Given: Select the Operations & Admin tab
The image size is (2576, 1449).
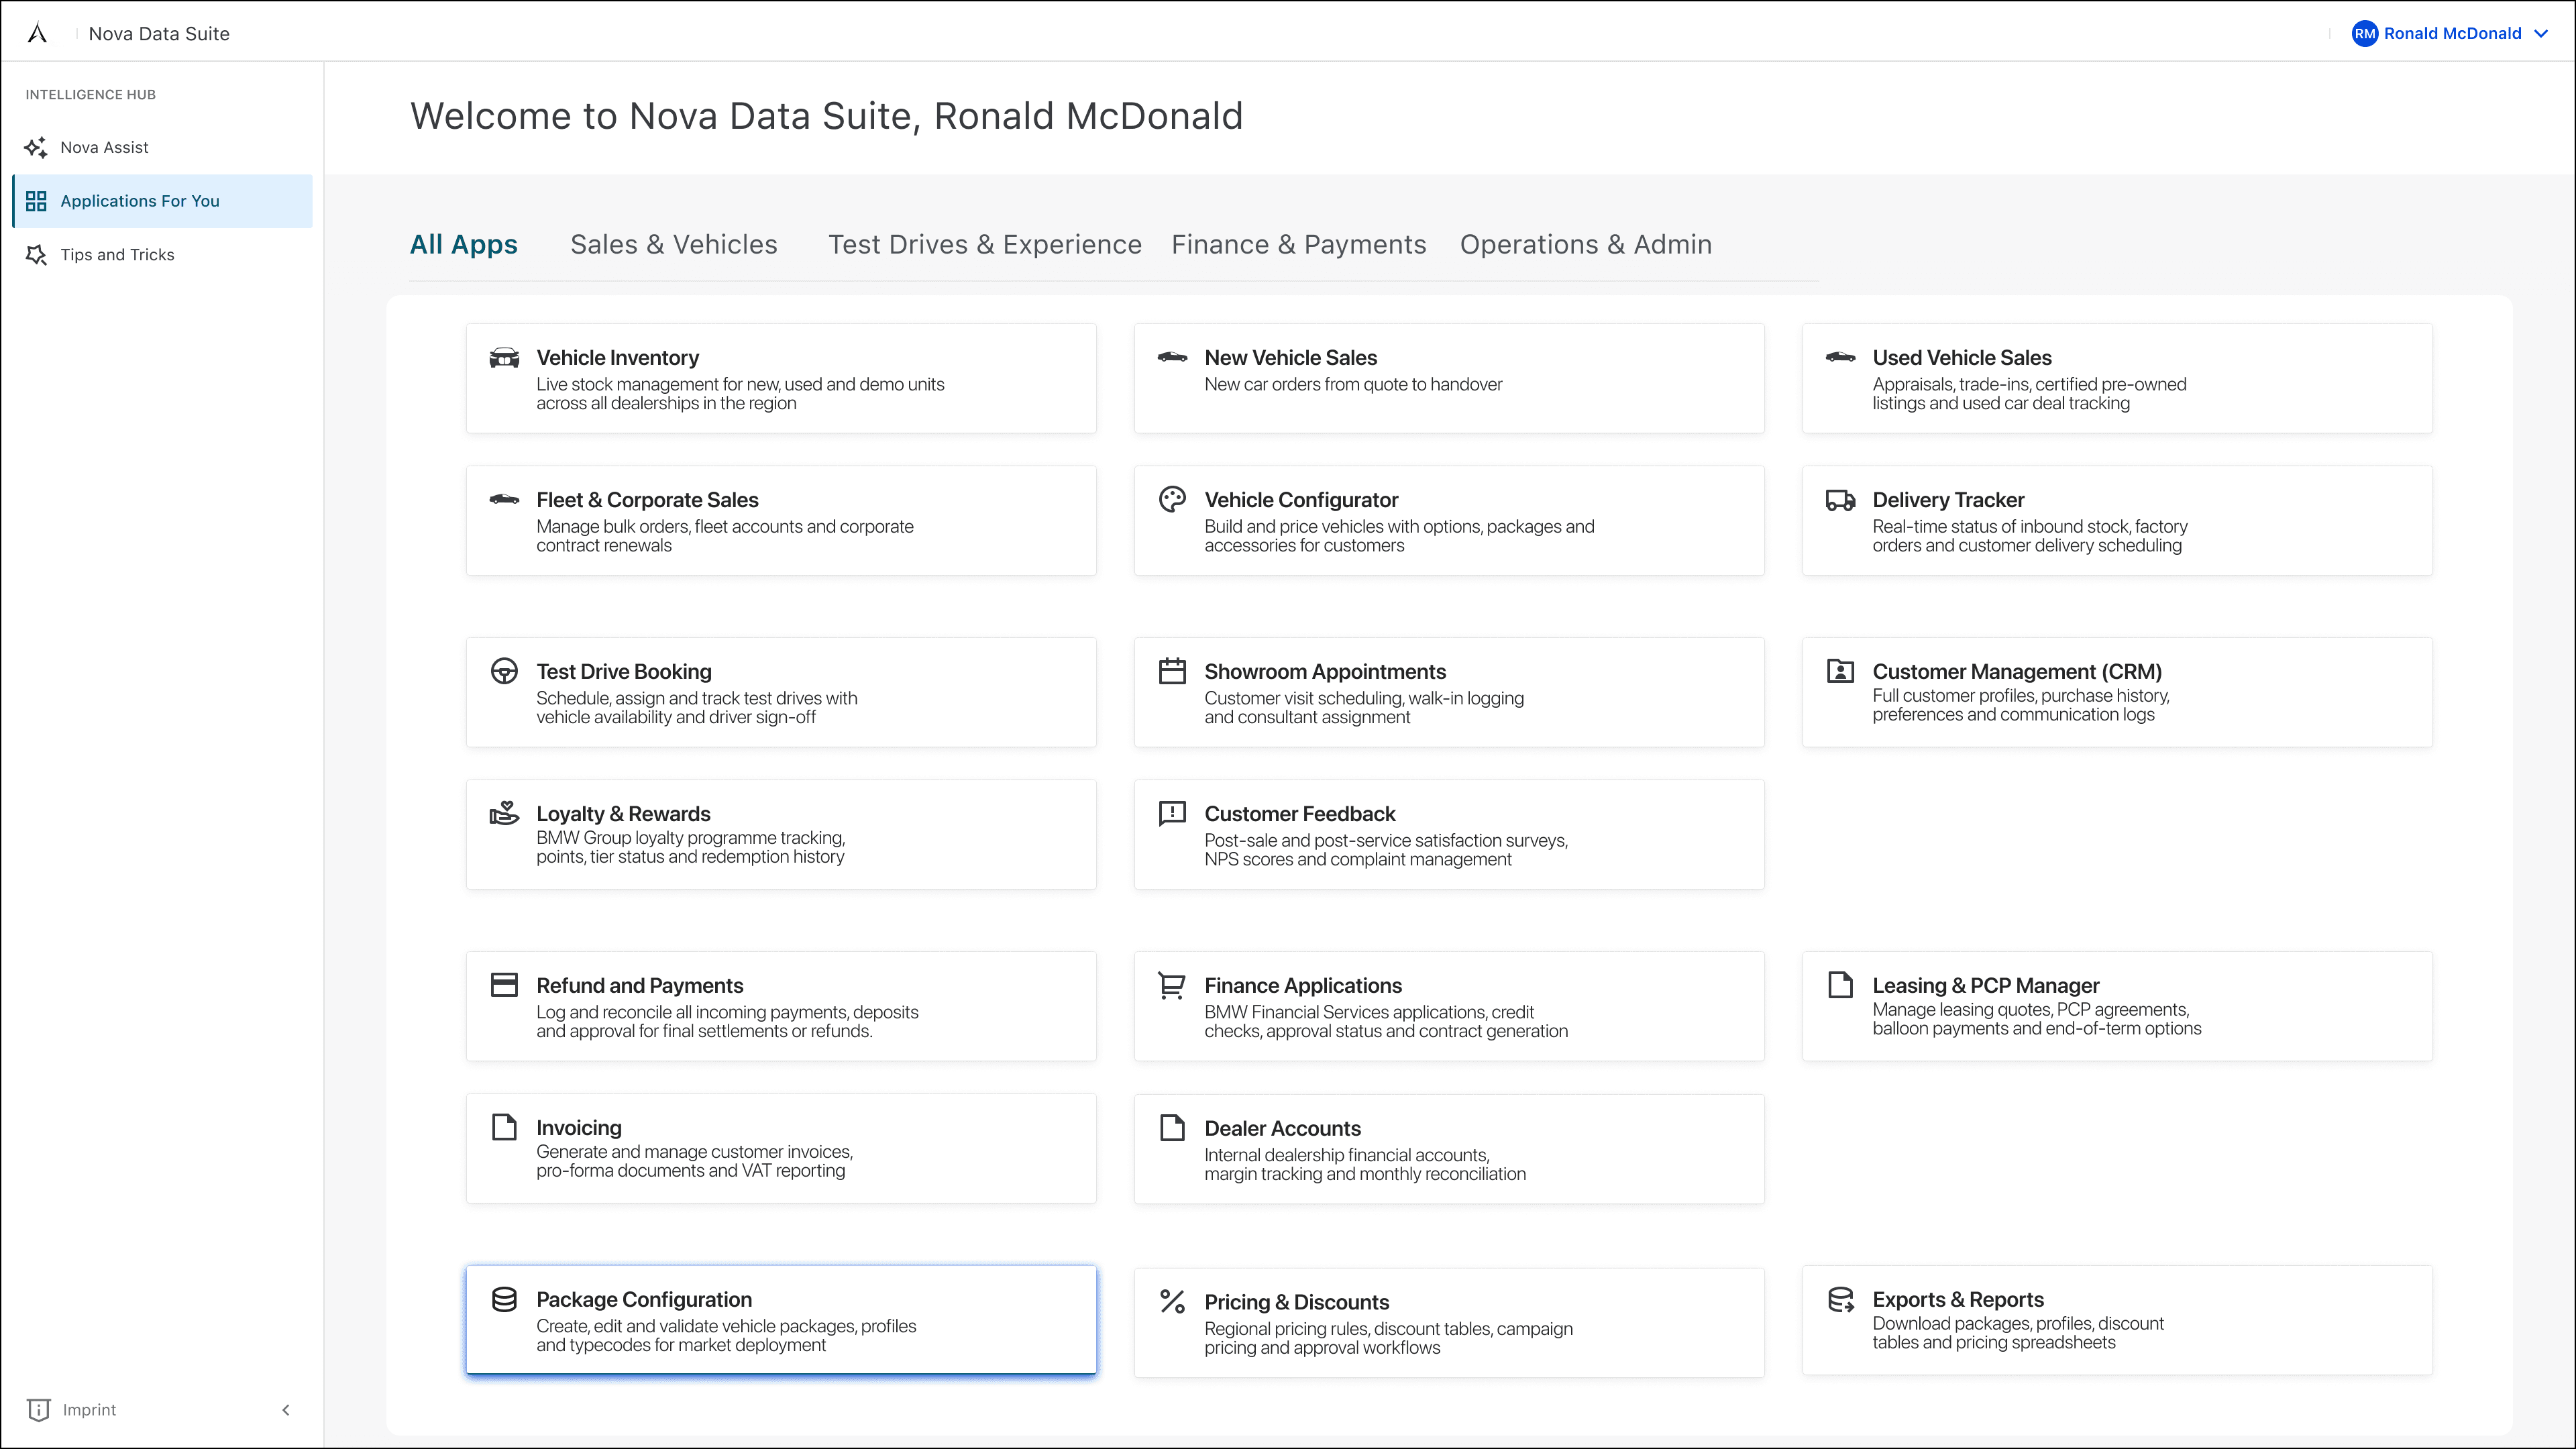Looking at the screenshot, I should click(x=1585, y=245).
